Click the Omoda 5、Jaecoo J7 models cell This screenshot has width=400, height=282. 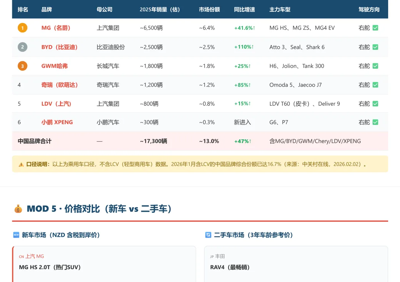[x=296, y=85]
